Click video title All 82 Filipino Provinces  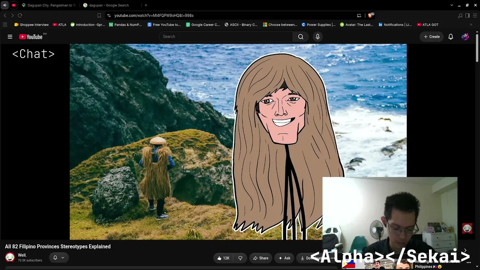(x=58, y=247)
